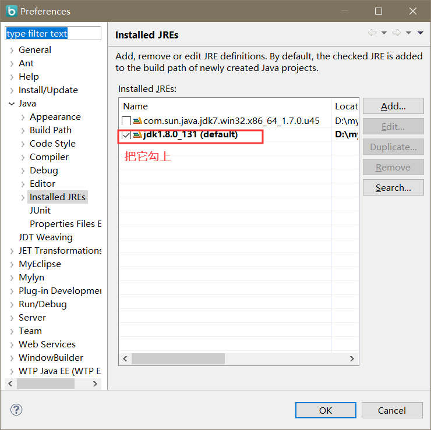The height and width of the screenshot is (430, 431).
Task: Select the com.sun.java.jdk7.win32.x86_64_1.7.0.u45 row
Action: 239,121
